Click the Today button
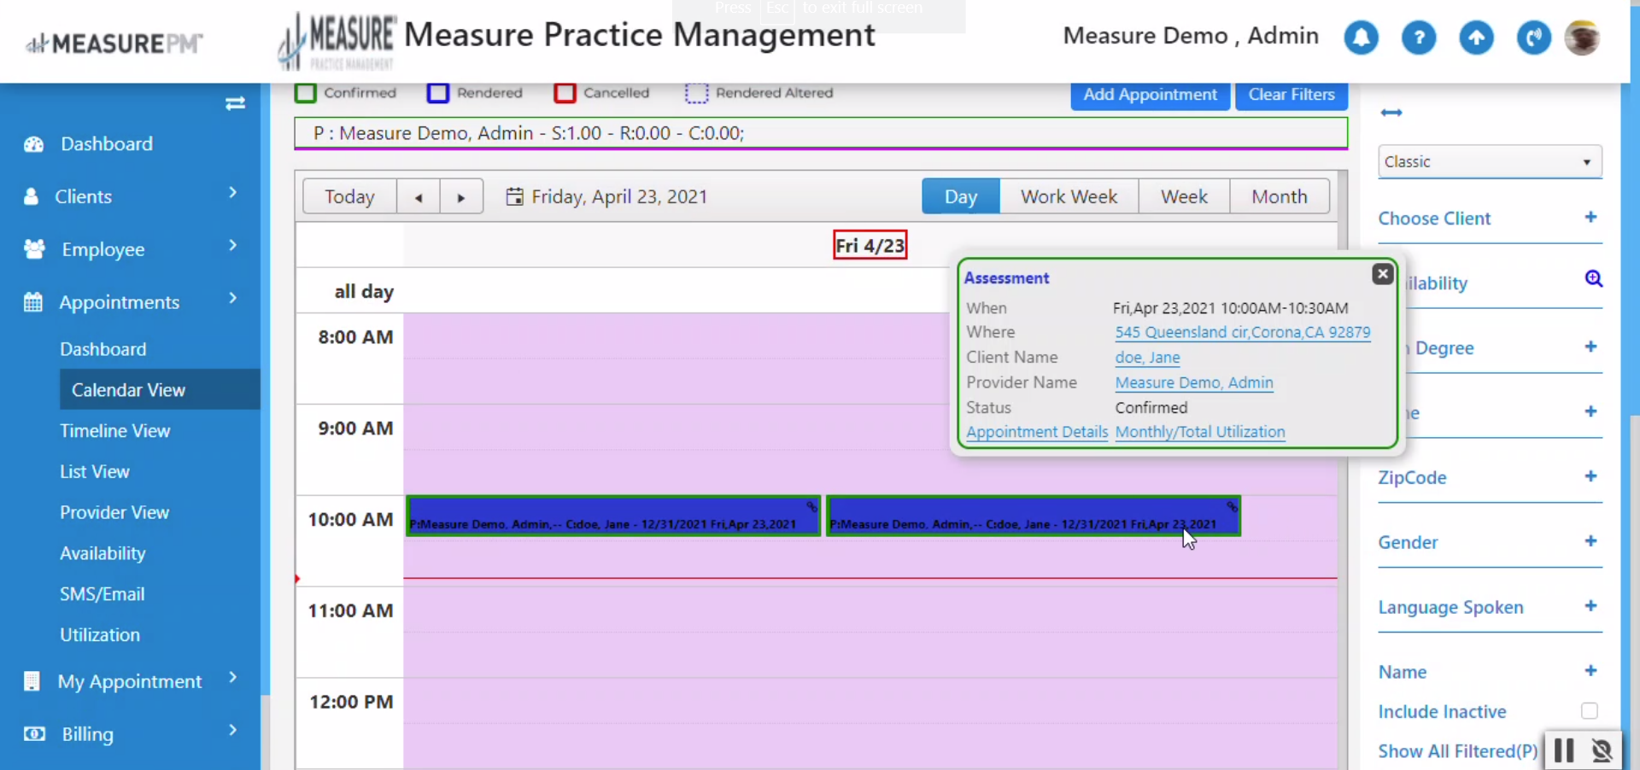Image resolution: width=1640 pixels, height=770 pixels. point(349,197)
